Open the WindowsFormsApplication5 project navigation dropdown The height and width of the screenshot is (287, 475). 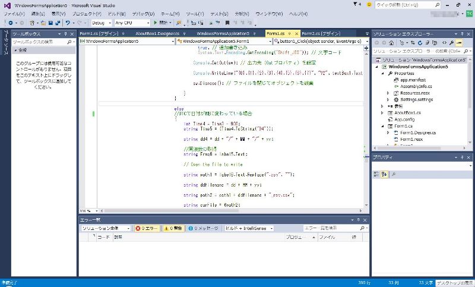(127, 41)
